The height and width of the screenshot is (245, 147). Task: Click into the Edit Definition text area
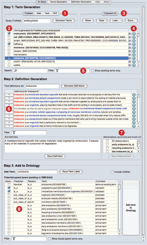[52, 146]
